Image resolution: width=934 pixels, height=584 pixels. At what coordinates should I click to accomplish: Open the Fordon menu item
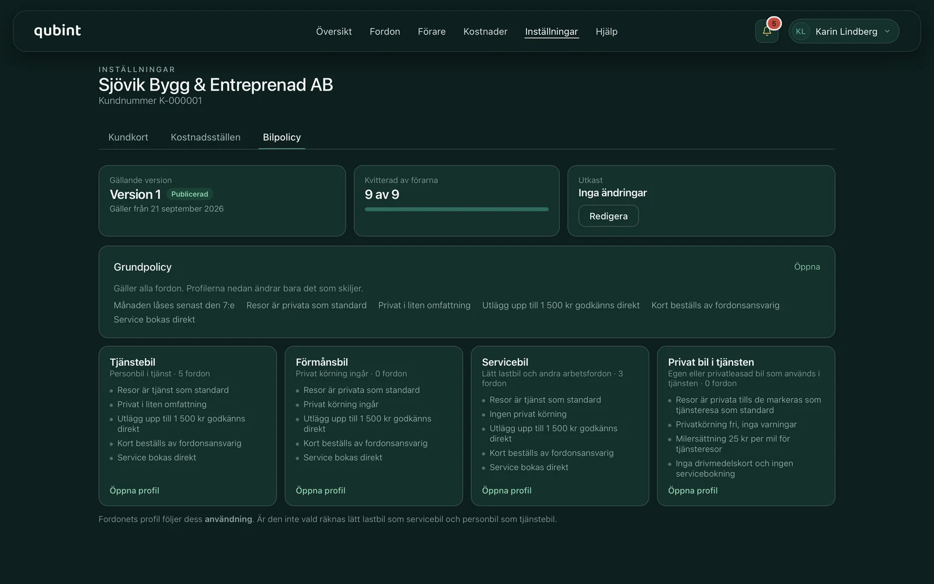tap(385, 32)
